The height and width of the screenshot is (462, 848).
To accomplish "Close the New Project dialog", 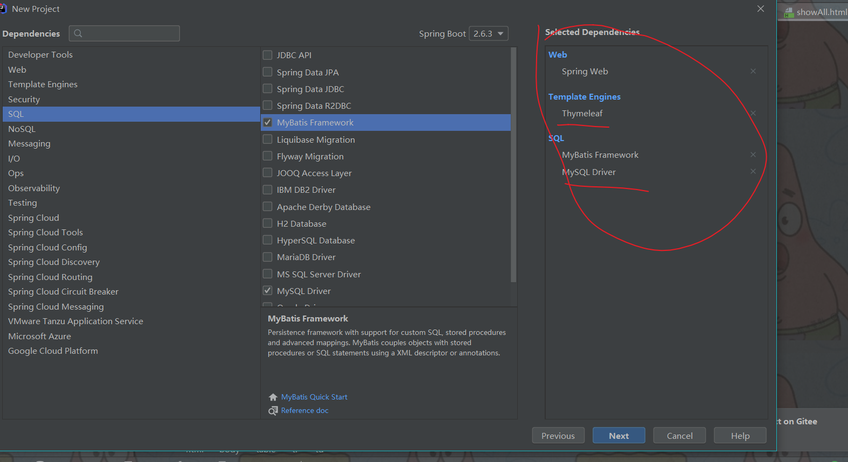I will pos(761,9).
